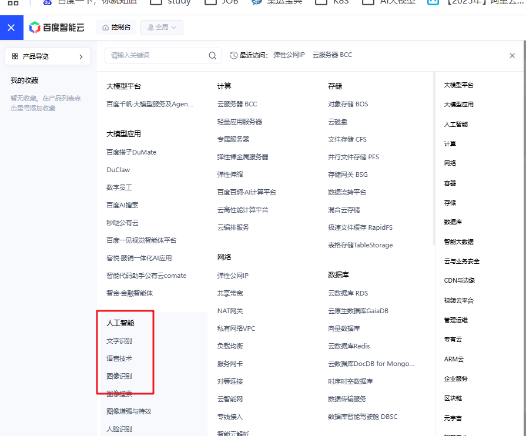Viewport: 526px width, 436px height.
Task: Open 云高性能计算平台
Action: tap(243, 210)
